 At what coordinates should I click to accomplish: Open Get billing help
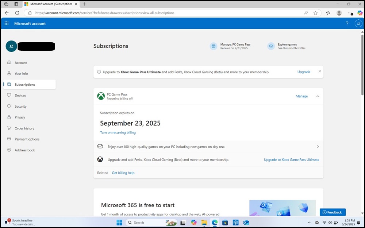123,173
